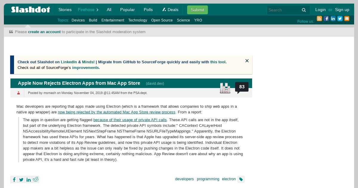
Task: Dismiss the announcement banner with X
Action: click(247, 61)
